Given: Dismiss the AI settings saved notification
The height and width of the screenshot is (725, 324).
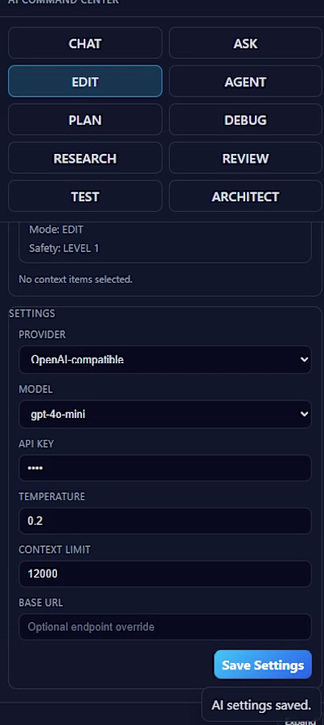Looking at the screenshot, I should pos(261,705).
